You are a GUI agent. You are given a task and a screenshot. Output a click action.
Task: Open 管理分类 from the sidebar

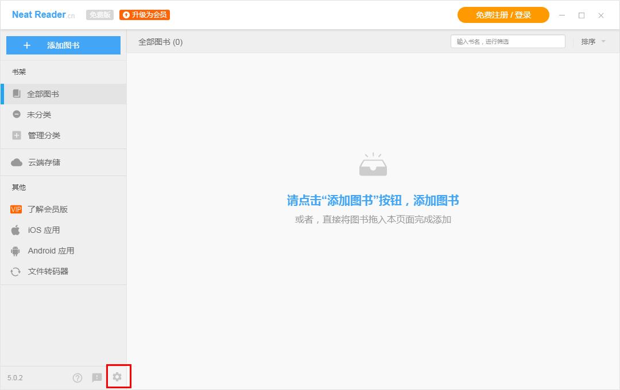43,135
